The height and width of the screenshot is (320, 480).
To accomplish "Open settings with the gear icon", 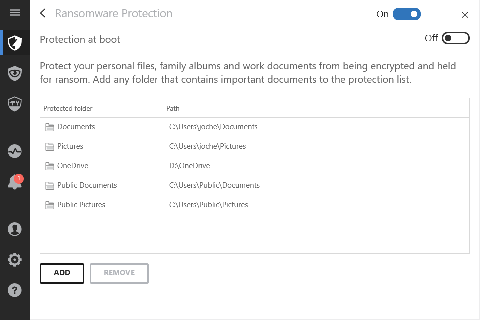I will tap(14, 259).
